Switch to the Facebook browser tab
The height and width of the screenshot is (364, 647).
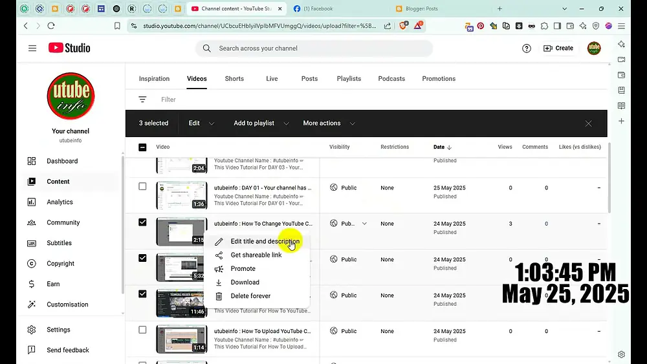pos(318,8)
